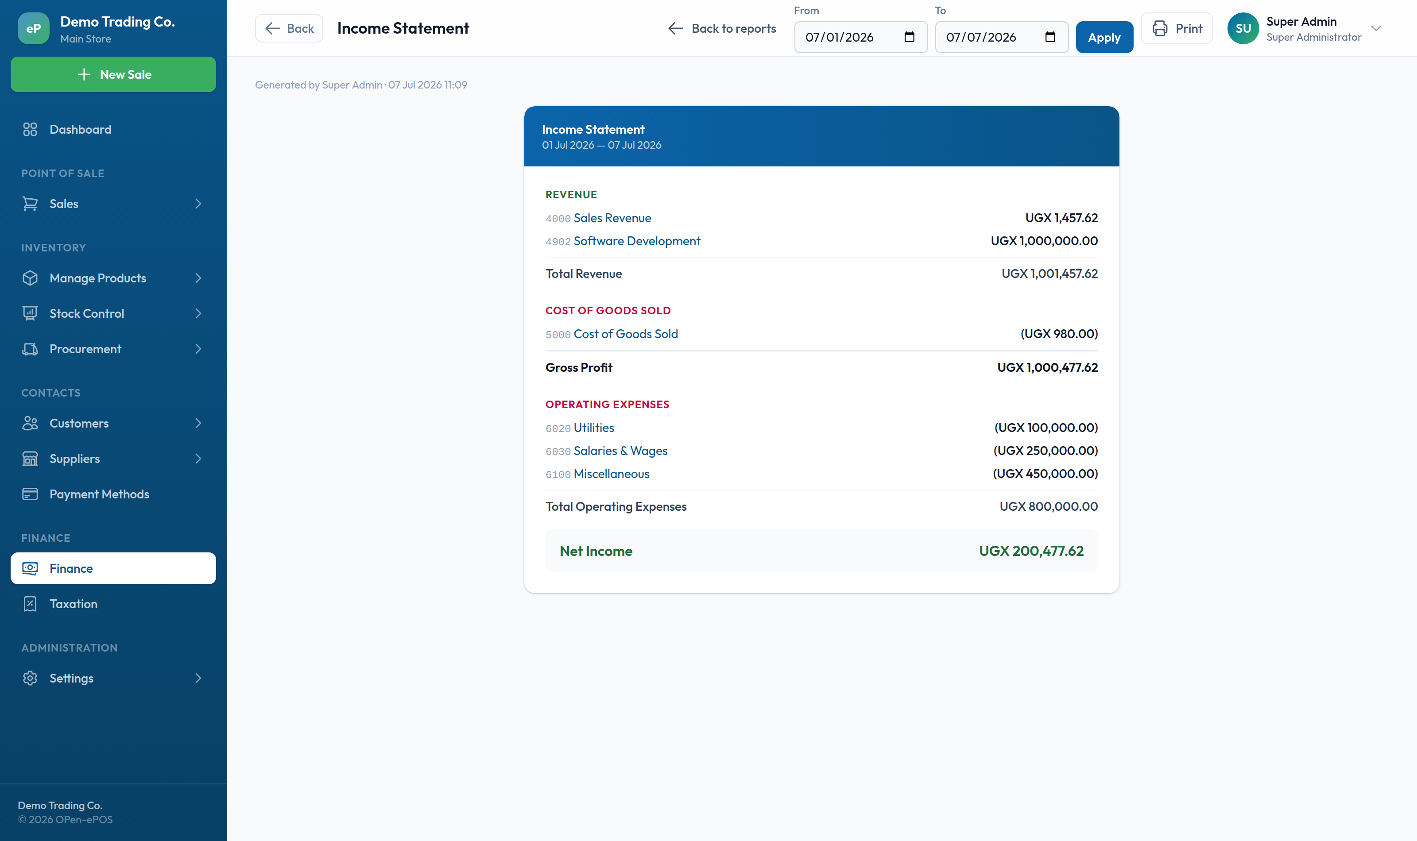Click the printer icon beside Print
Screen dimensions: 1417x841
(x=1160, y=28)
